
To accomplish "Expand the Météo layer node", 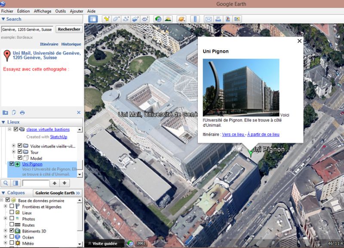I will click(6, 243).
